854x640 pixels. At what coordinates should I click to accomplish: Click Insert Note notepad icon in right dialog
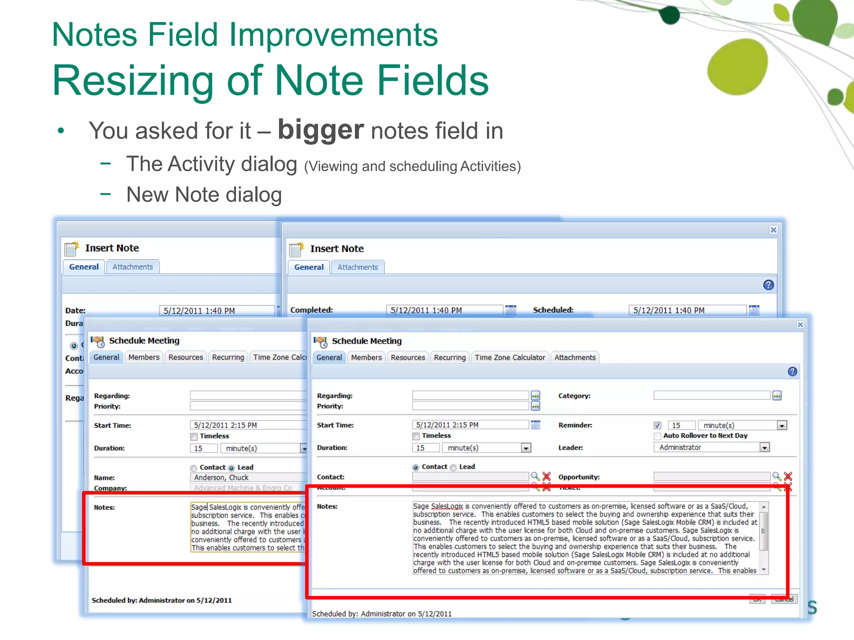pyautogui.click(x=296, y=249)
